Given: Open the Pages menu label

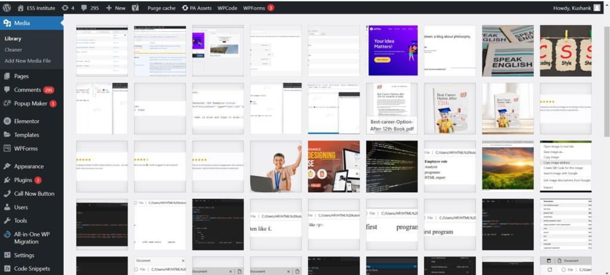Looking at the screenshot, I should point(21,76).
